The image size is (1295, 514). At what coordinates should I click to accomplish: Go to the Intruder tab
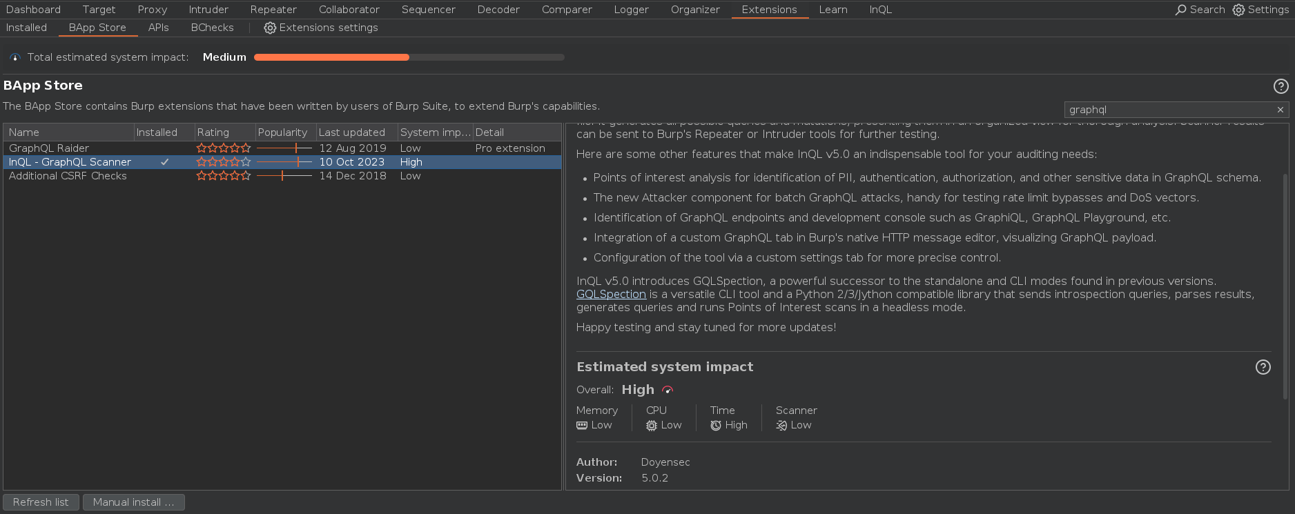click(x=208, y=10)
